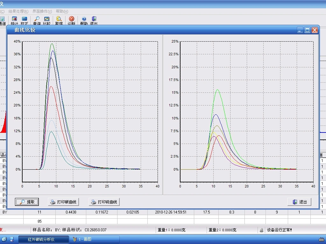Close the dialog with the 退出 button
Viewport: 326px width, 244px height.
(x=299, y=202)
